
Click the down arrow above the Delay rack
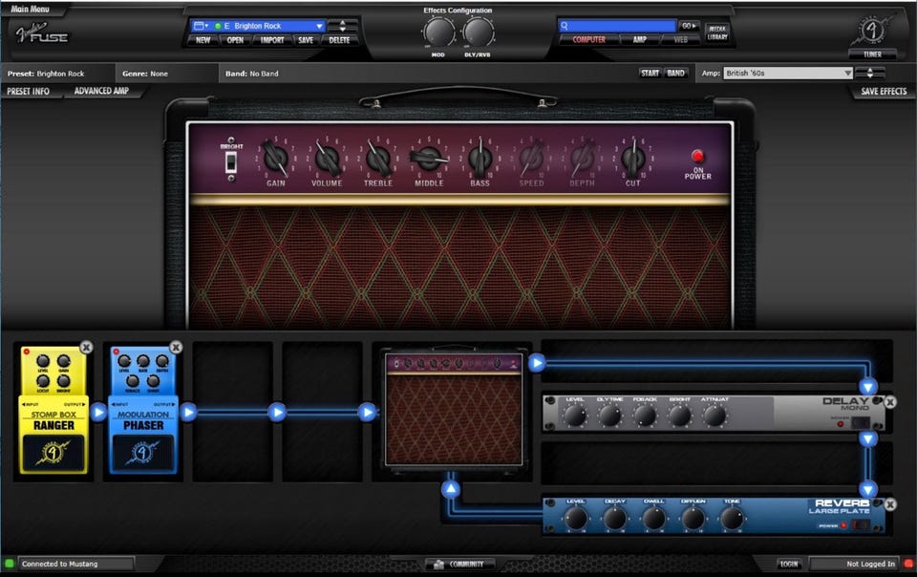click(x=868, y=387)
